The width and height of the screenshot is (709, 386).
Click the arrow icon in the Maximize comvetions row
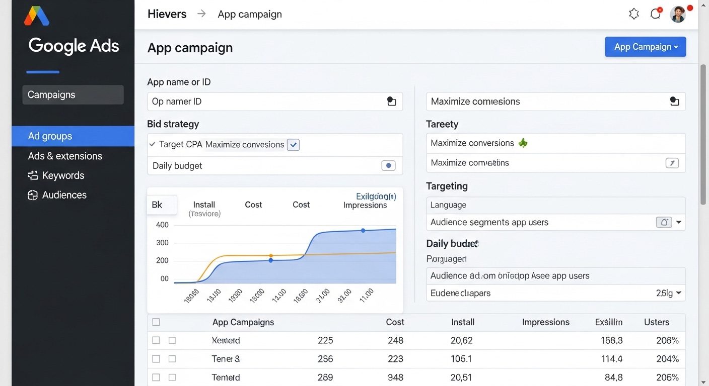pos(672,163)
